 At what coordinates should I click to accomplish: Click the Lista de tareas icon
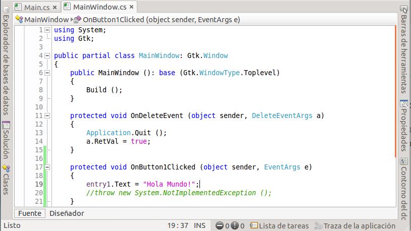[254, 225]
